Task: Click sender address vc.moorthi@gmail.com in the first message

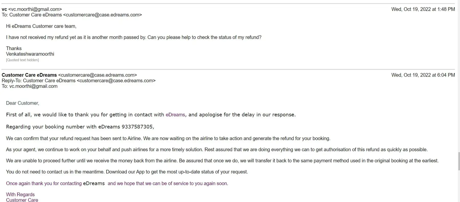Action: (35, 9)
